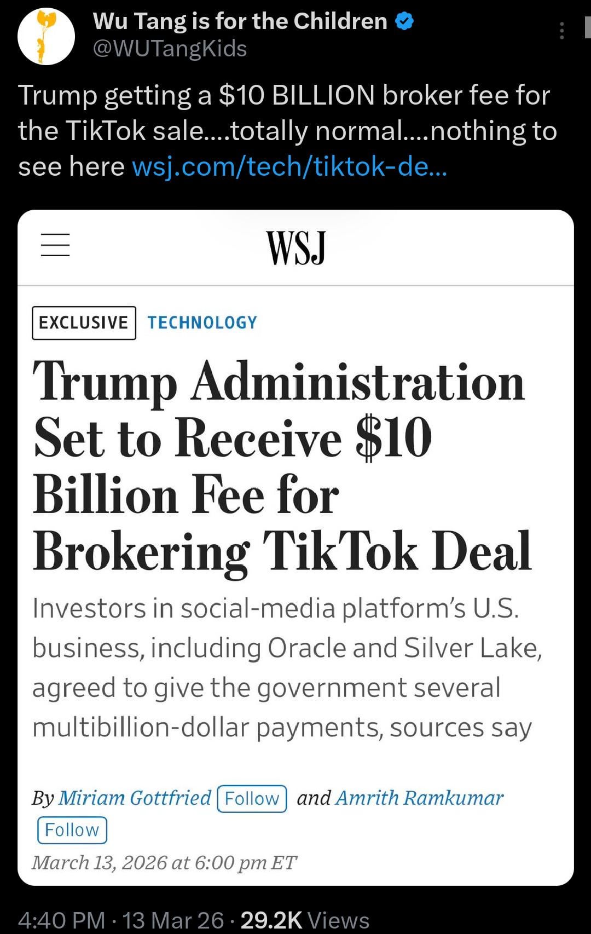The image size is (591, 934).
Task: View the 29.2K Views analytics
Action: point(304,920)
